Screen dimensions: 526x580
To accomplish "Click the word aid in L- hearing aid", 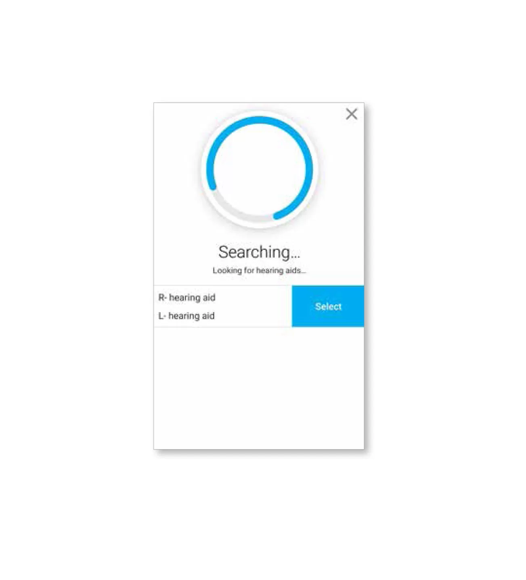I will pos(208,315).
